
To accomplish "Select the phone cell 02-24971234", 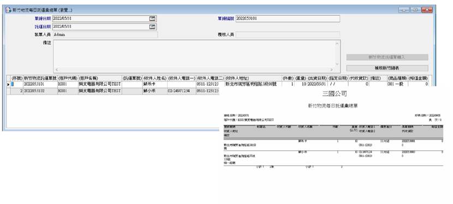I will 182,91.
